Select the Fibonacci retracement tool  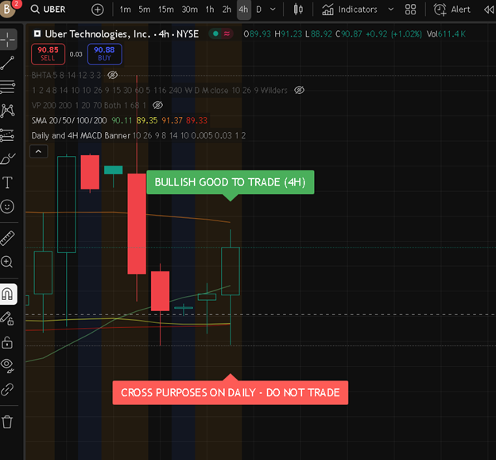8,87
